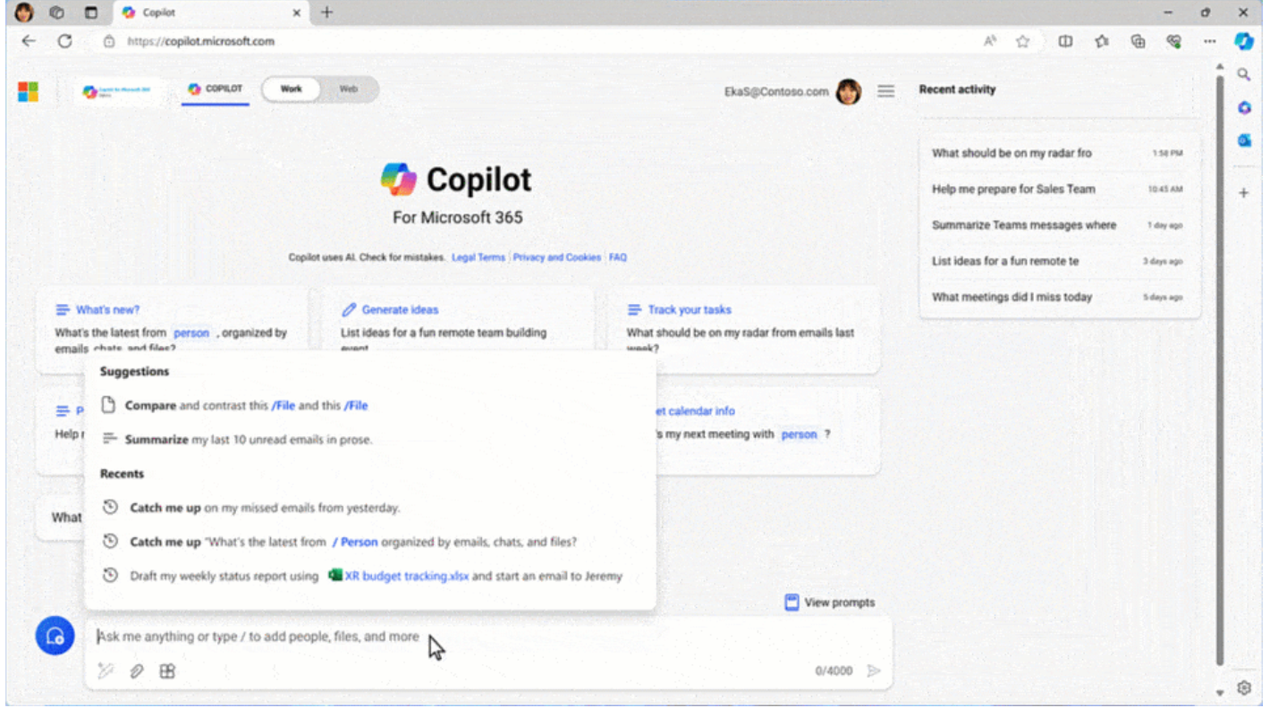Select recent Draft my weekly status report
The width and height of the screenshot is (1270, 708).
coord(369,576)
